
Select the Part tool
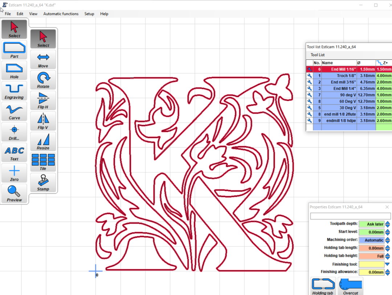tap(15, 50)
